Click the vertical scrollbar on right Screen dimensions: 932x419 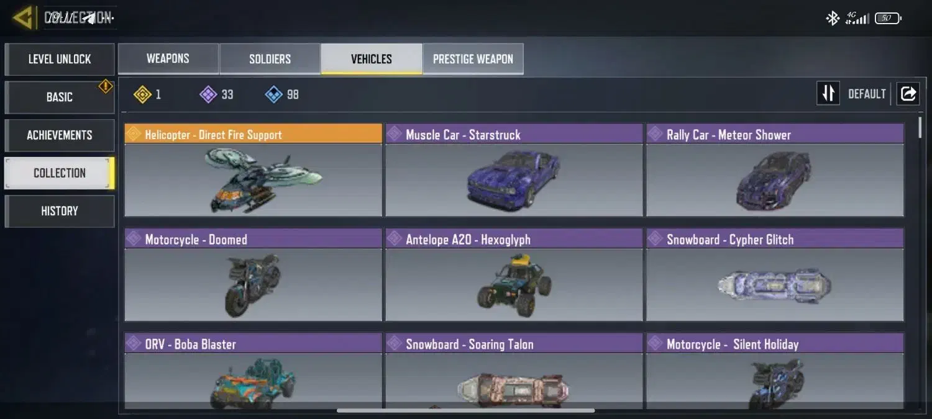(920, 127)
